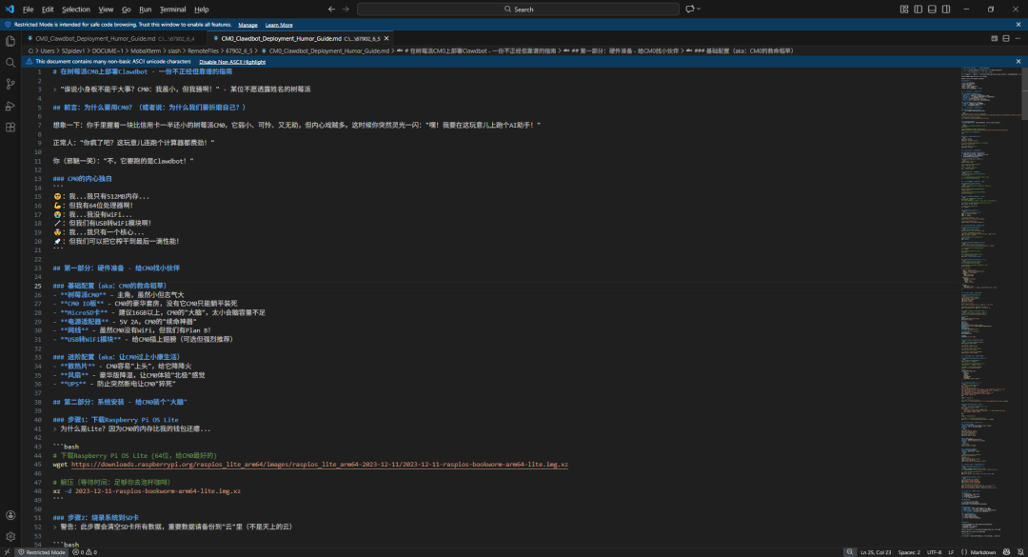Click line number 25 in the gutter
The height and width of the screenshot is (557, 1028).
coord(38,286)
